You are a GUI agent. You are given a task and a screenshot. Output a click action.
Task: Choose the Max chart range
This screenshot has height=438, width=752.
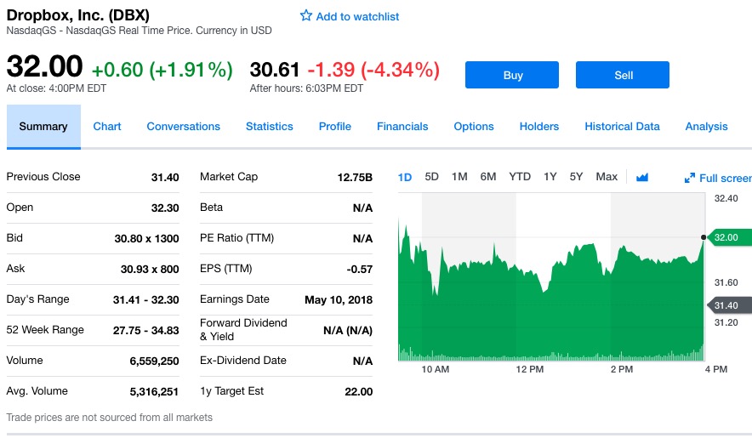coord(607,177)
